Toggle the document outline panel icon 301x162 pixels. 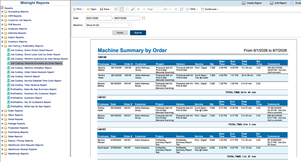(116, 9)
